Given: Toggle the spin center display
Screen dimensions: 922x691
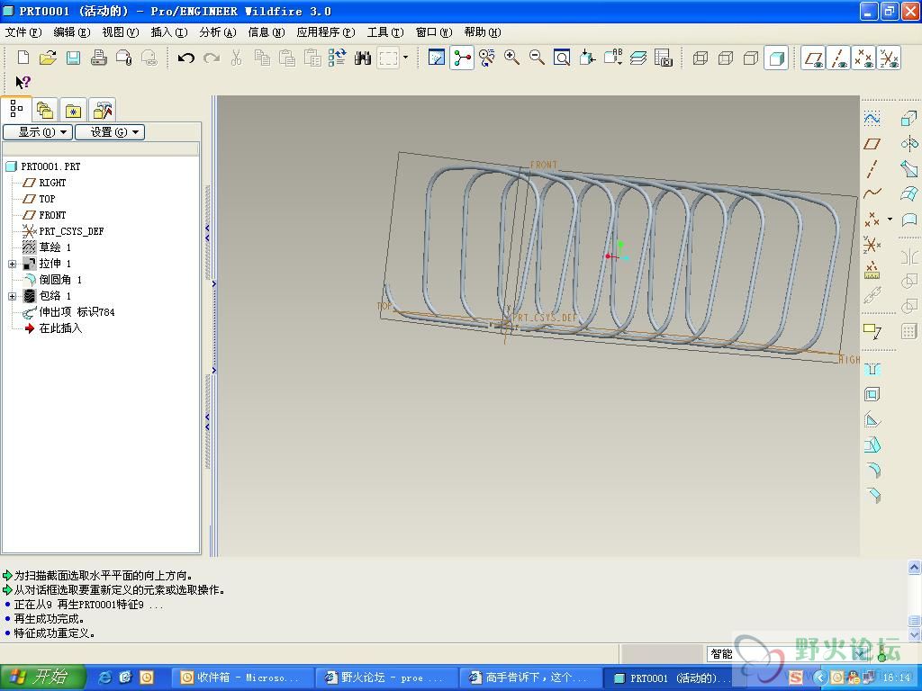Looking at the screenshot, I should pyautogui.click(x=462, y=58).
